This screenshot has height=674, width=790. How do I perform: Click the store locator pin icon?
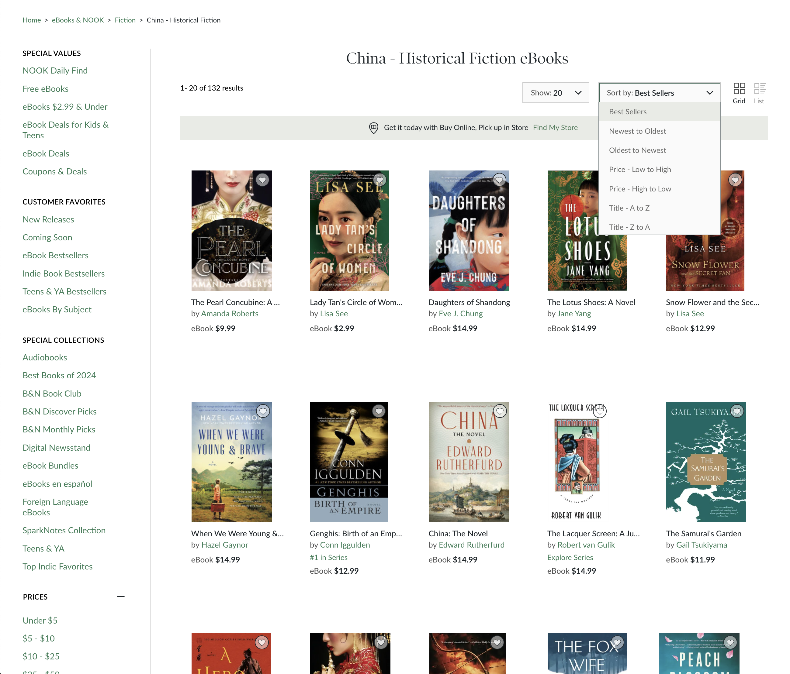tap(373, 128)
